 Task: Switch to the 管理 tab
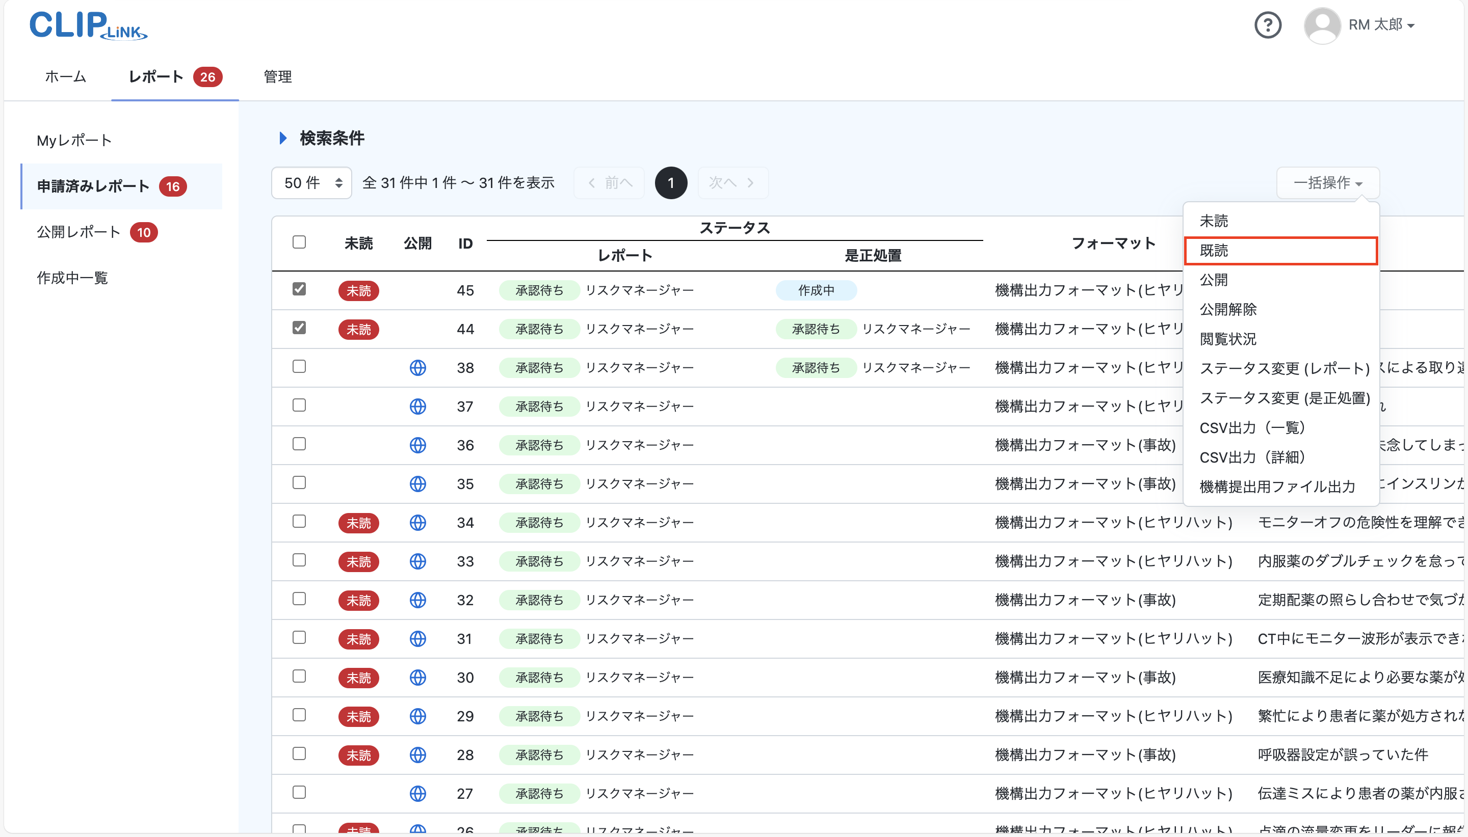pos(277,76)
